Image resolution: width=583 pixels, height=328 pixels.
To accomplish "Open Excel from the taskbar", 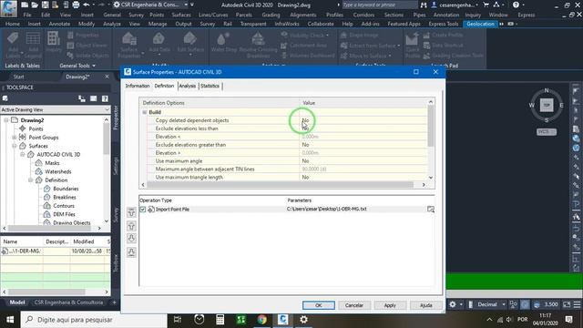I will [x=240, y=320].
